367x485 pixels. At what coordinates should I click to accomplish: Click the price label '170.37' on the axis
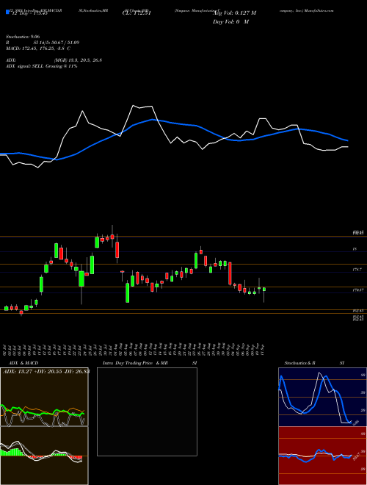pos(357,290)
